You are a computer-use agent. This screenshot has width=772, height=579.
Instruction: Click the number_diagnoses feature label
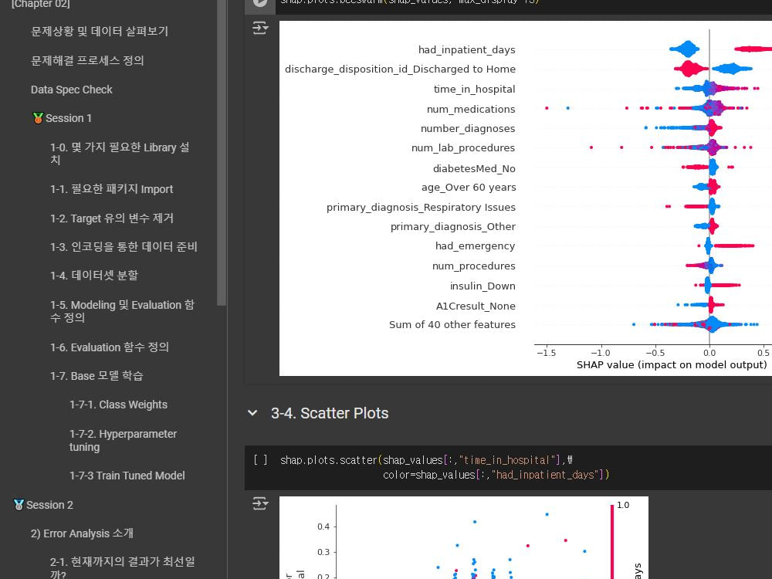point(467,128)
